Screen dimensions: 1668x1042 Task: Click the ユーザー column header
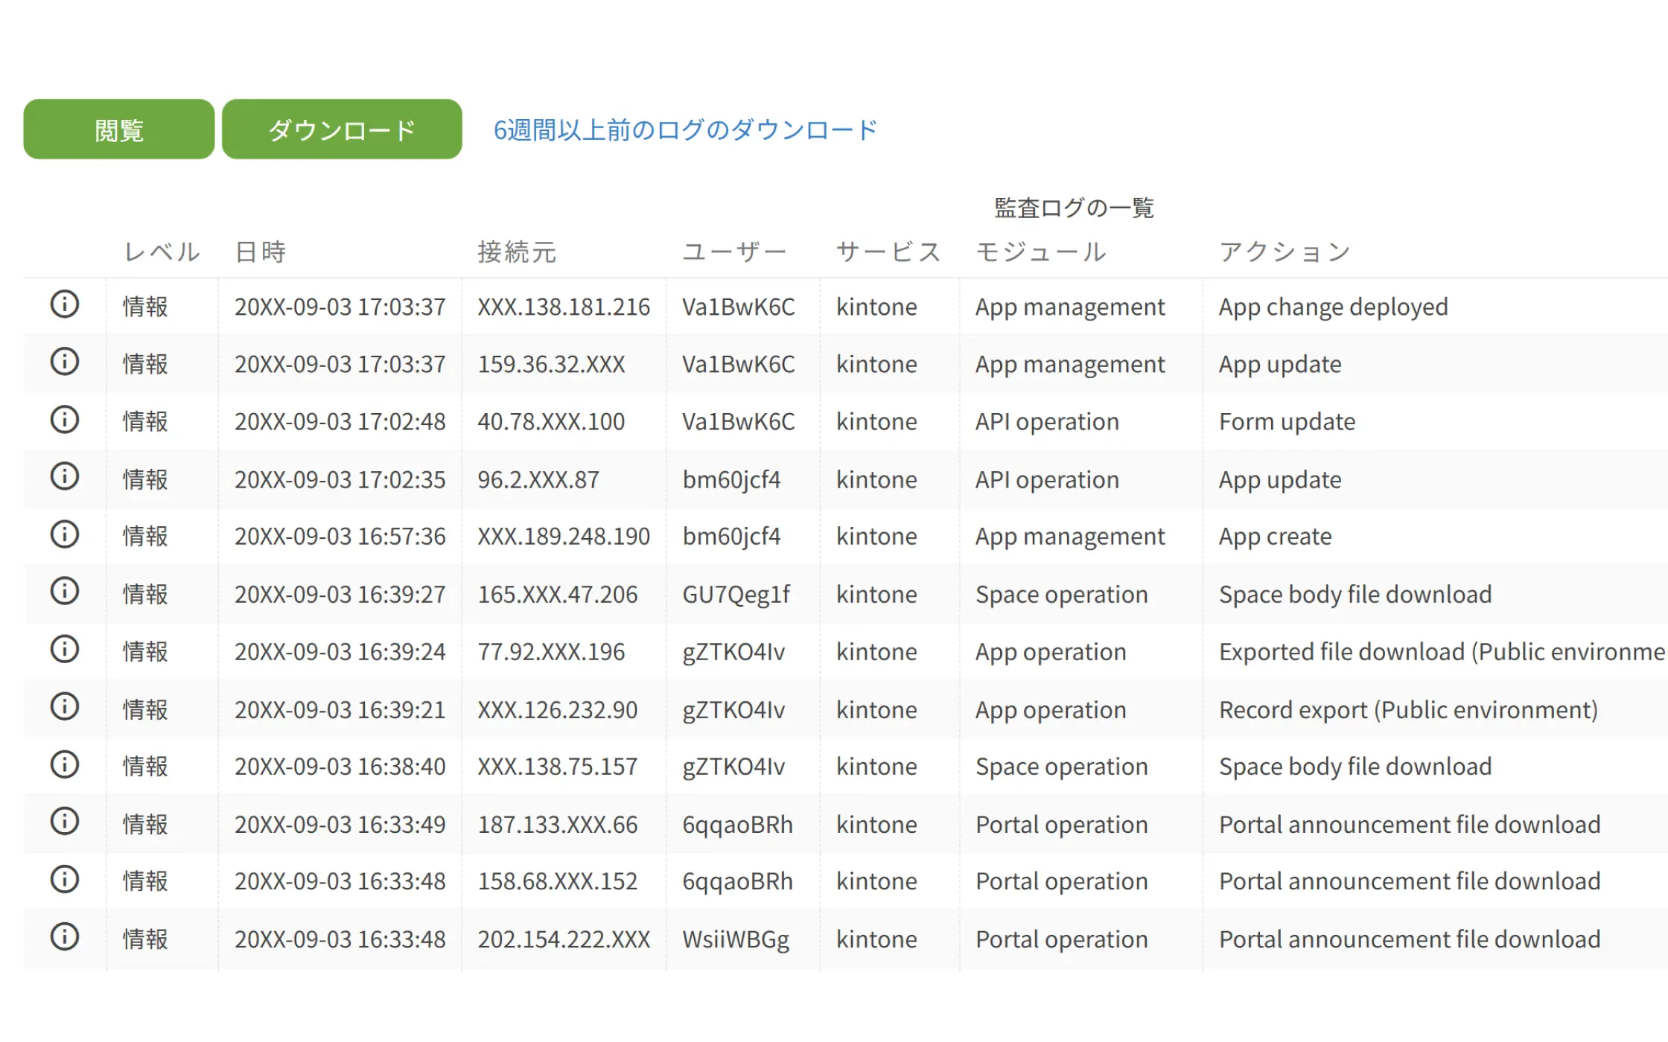734,252
